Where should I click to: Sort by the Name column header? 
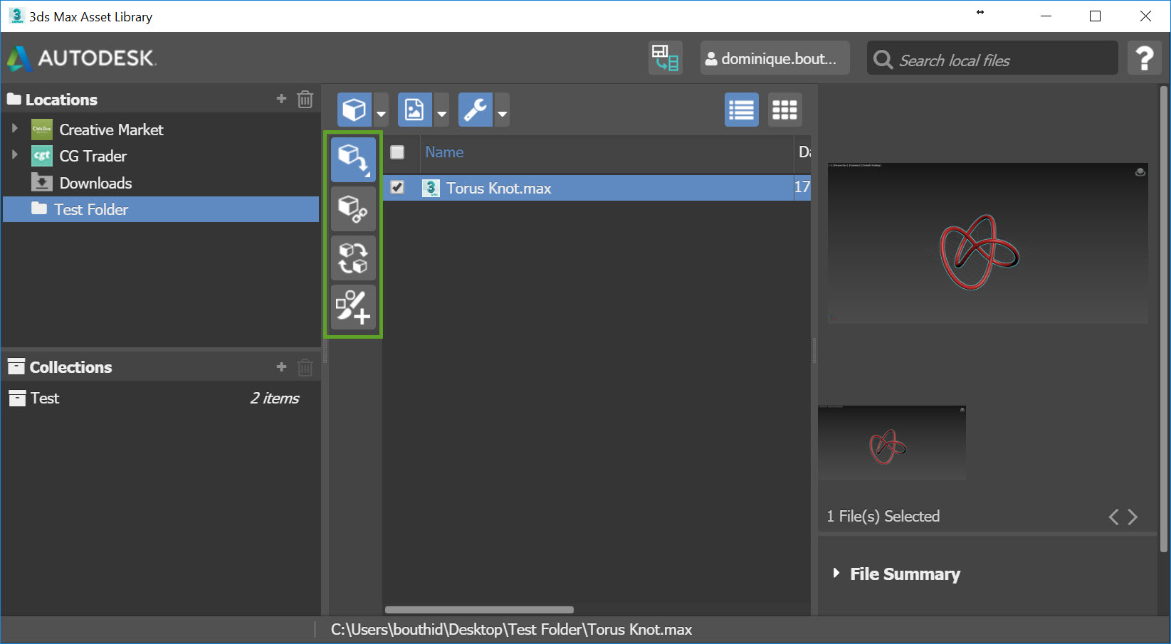coord(444,152)
